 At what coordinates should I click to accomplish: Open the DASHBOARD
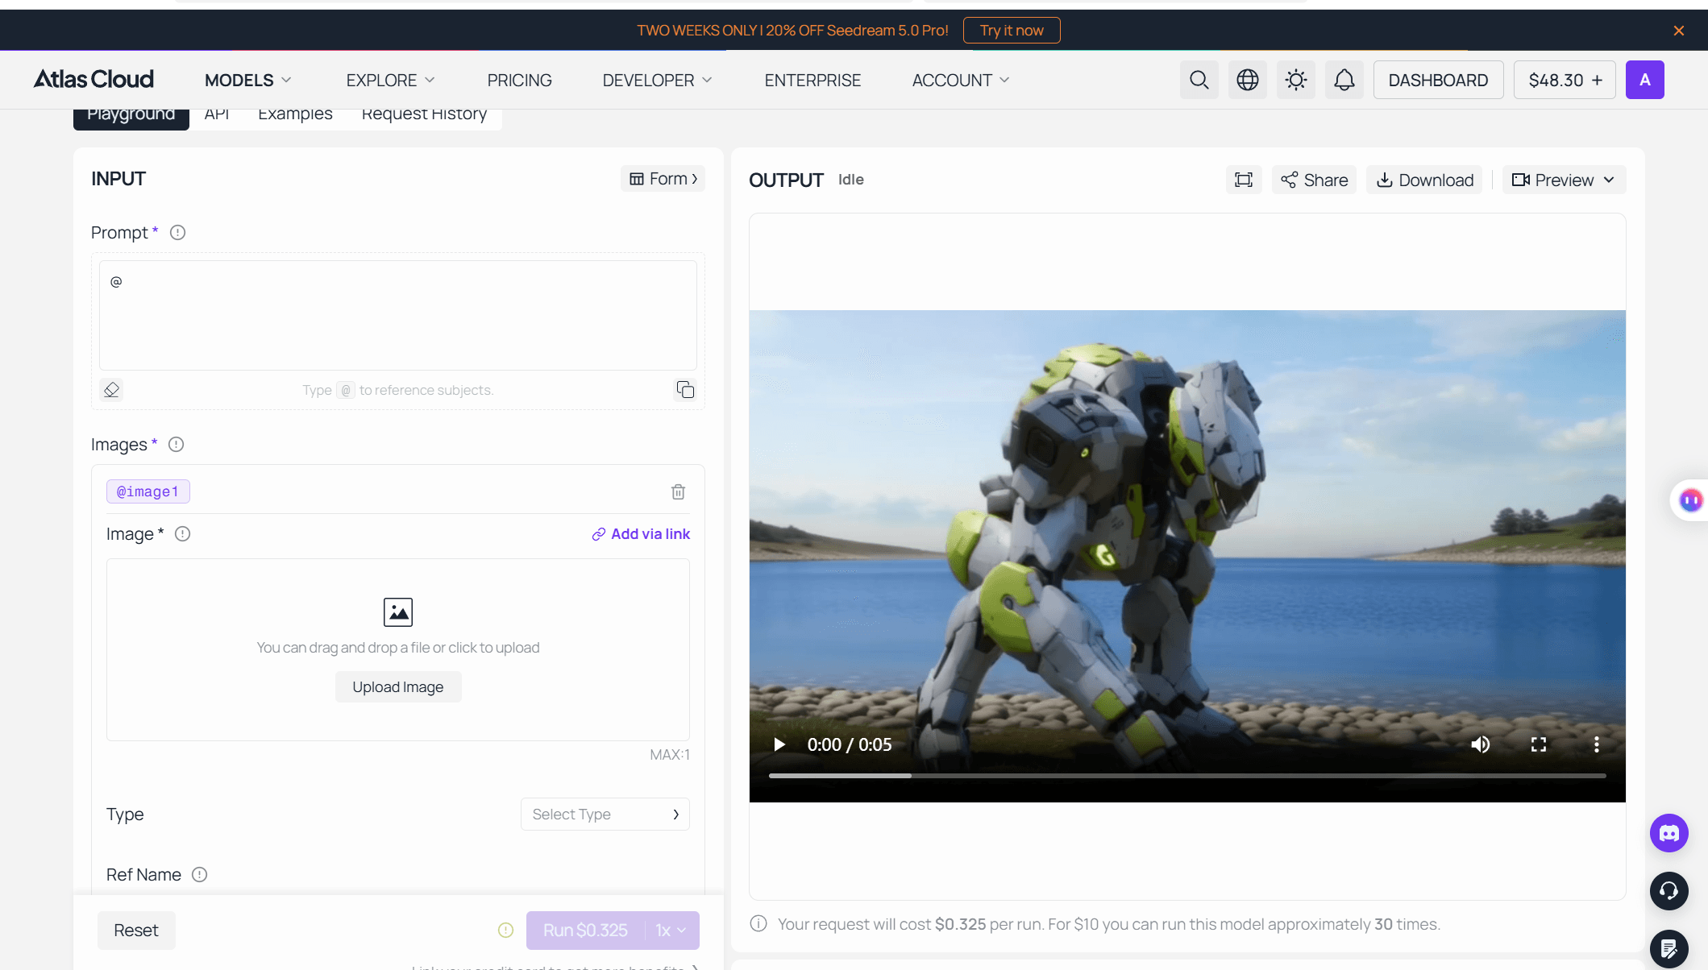tap(1438, 80)
